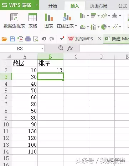Image resolution: width=129 pixels, height=166 pixels.
Task: Switch to the 页面布局 tab
Action: coord(98,6)
